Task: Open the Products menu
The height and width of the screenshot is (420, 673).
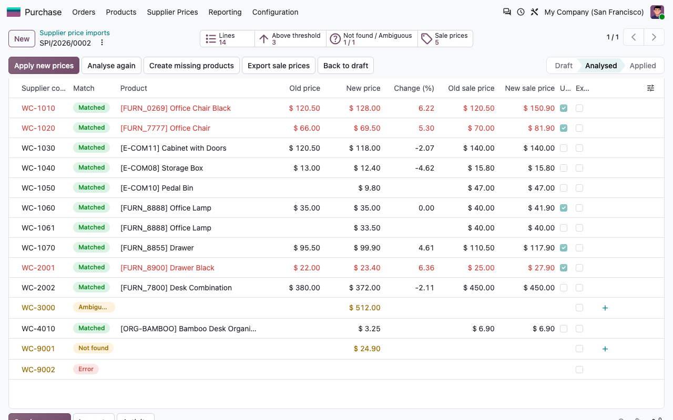Action: pyautogui.click(x=121, y=12)
